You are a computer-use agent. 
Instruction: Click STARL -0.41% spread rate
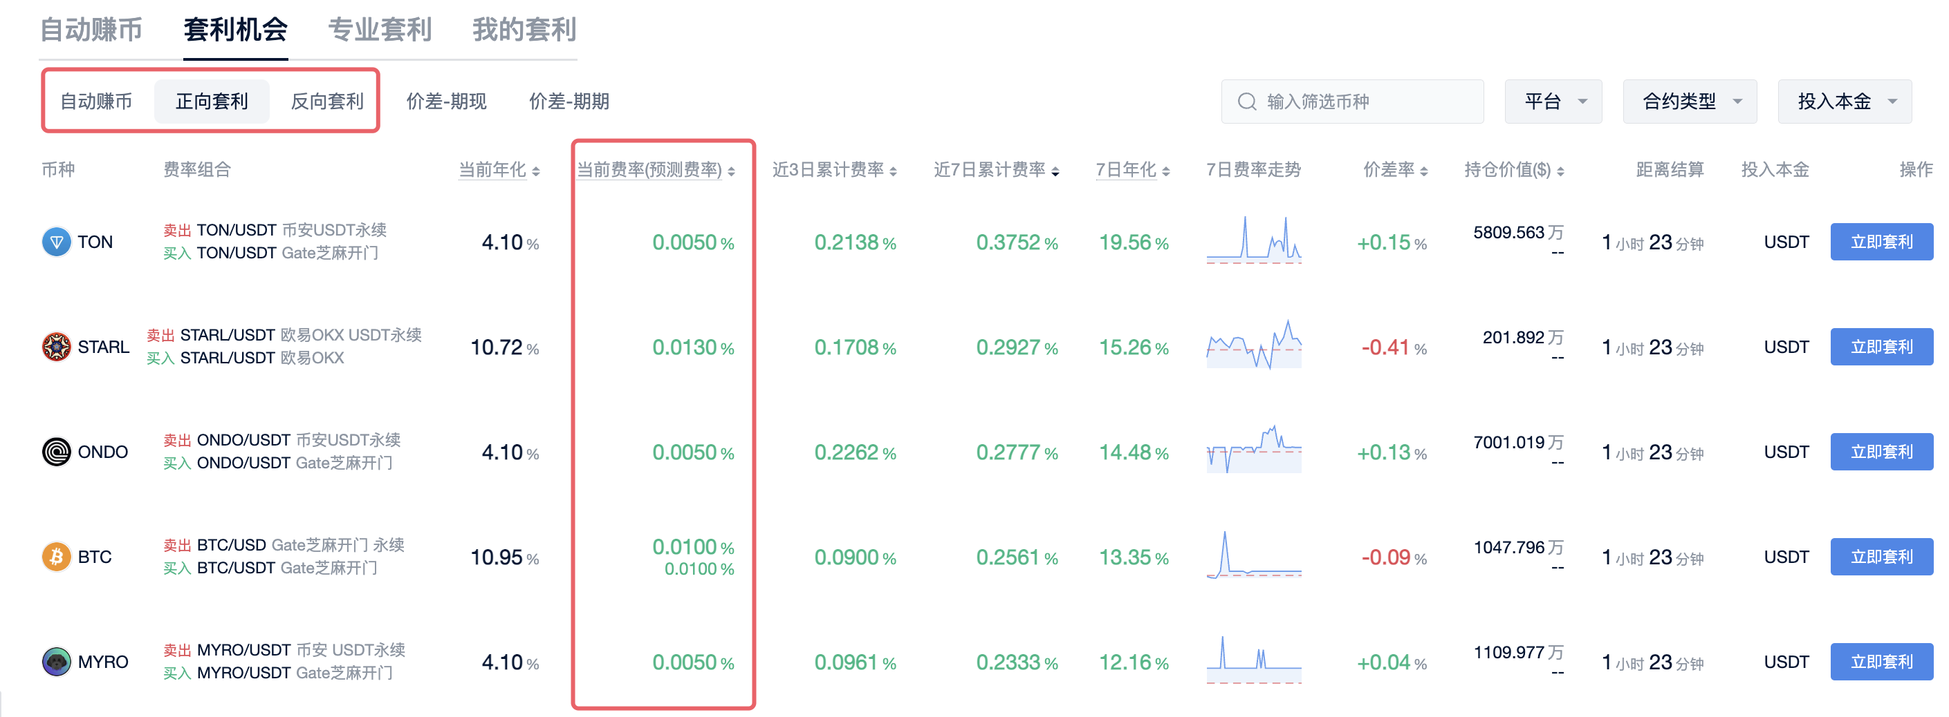click(x=1394, y=347)
